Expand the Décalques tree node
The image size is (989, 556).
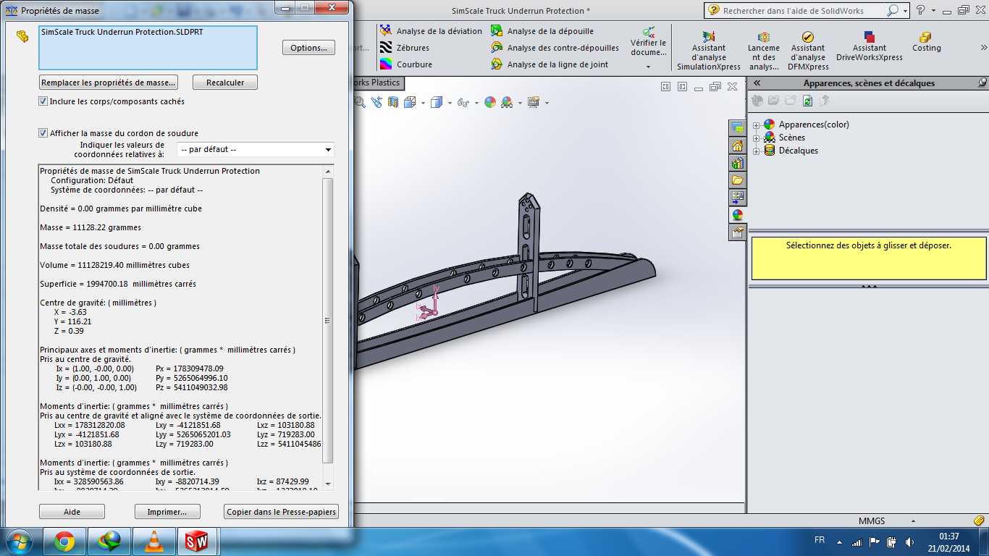[x=757, y=151]
